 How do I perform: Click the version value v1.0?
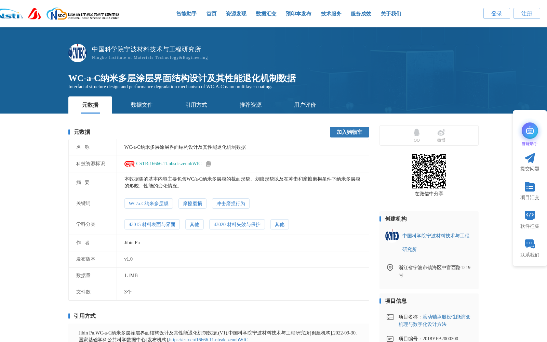[x=129, y=259]
